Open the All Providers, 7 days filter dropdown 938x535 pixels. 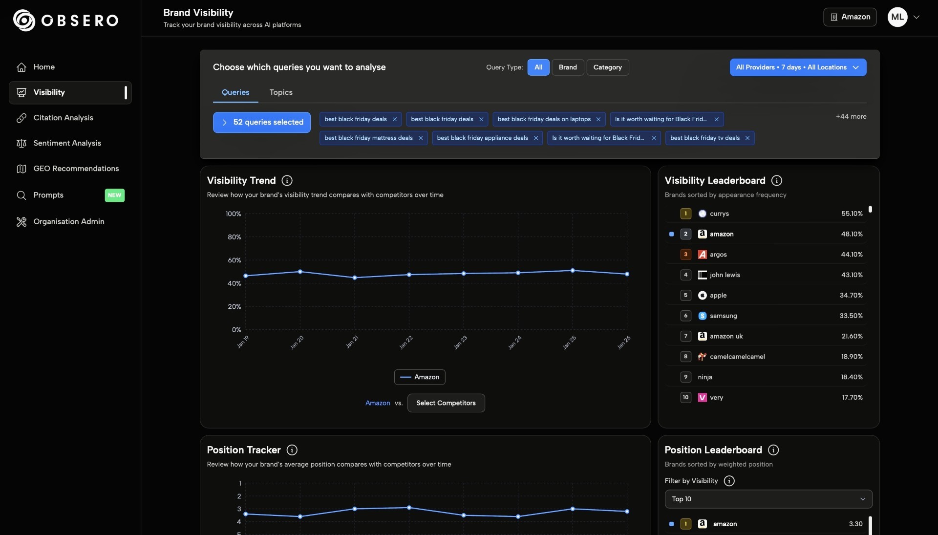pyautogui.click(x=797, y=67)
